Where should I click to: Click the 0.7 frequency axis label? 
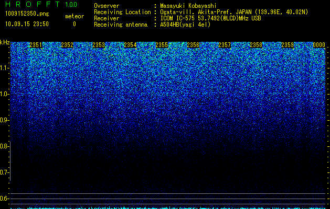tap(5, 172)
